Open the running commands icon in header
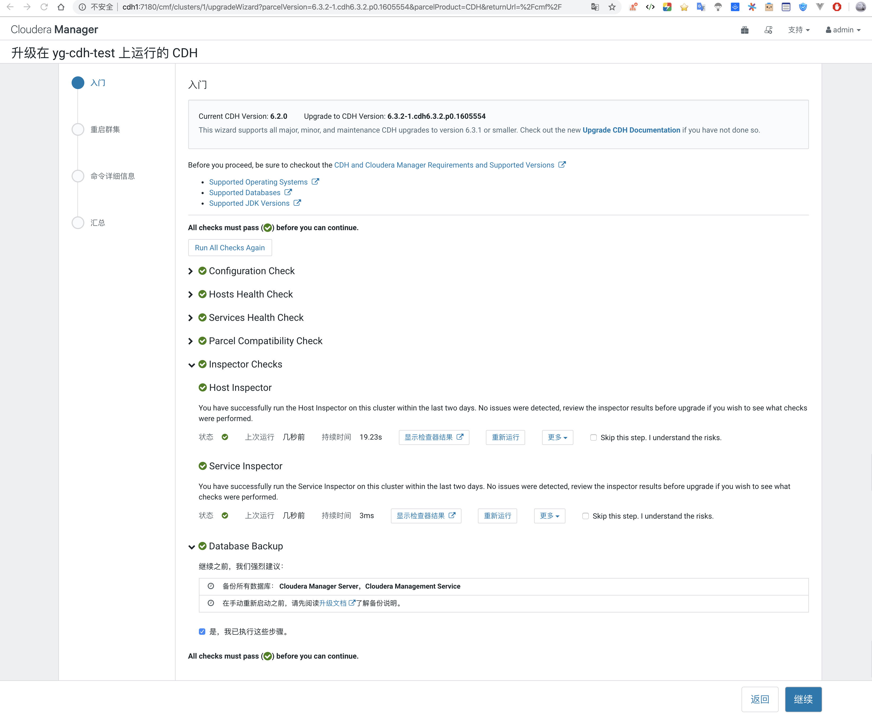The height and width of the screenshot is (718, 872). (x=768, y=29)
